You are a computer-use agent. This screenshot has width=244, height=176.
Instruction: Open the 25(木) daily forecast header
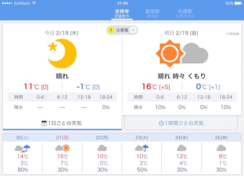click(x=221, y=137)
